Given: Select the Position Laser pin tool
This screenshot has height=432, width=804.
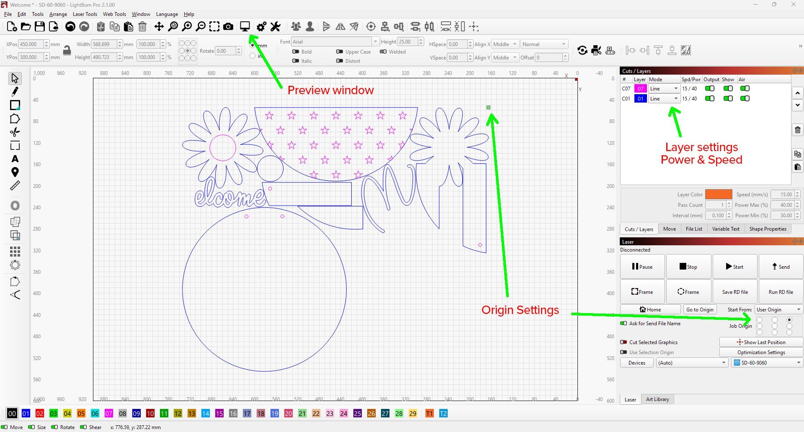Looking at the screenshot, I should tap(15, 172).
